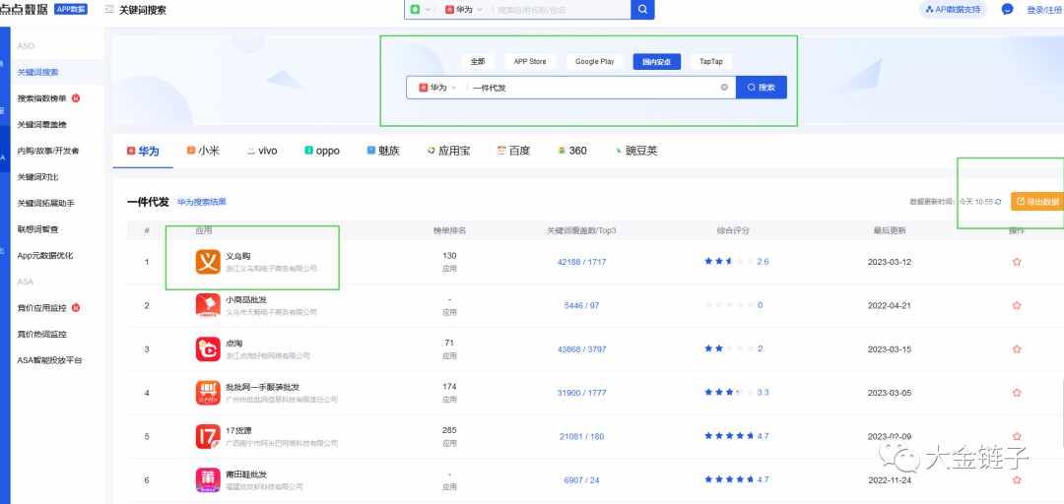Favorite 17货源 with its star icon
Viewport: 1064px width, 504px height.
(1017, 436)
